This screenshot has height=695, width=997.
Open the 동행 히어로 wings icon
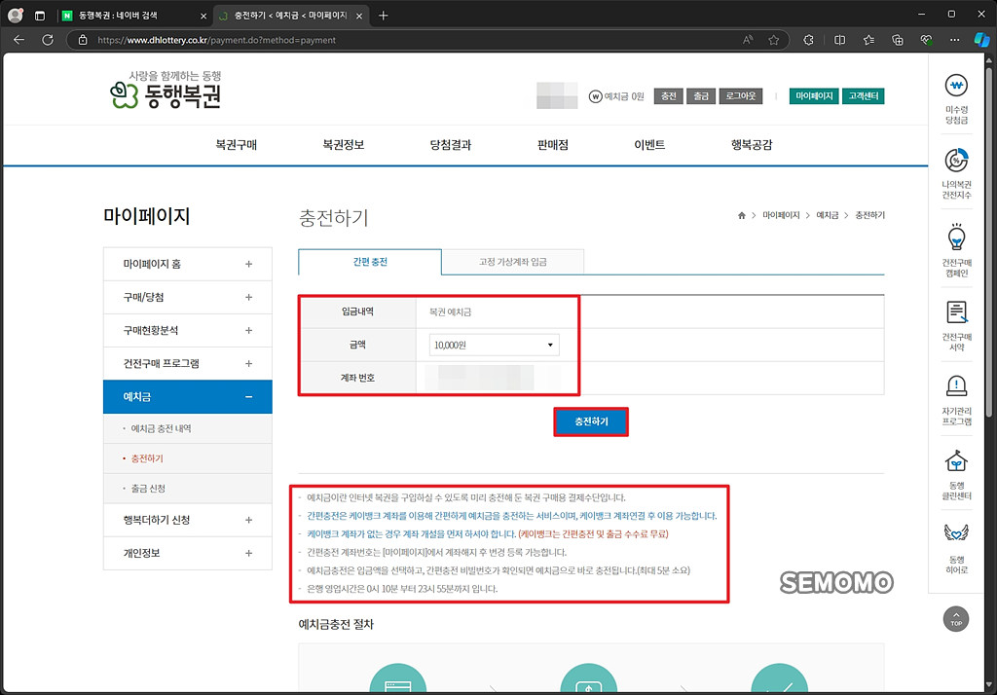[x=956, y=548]
